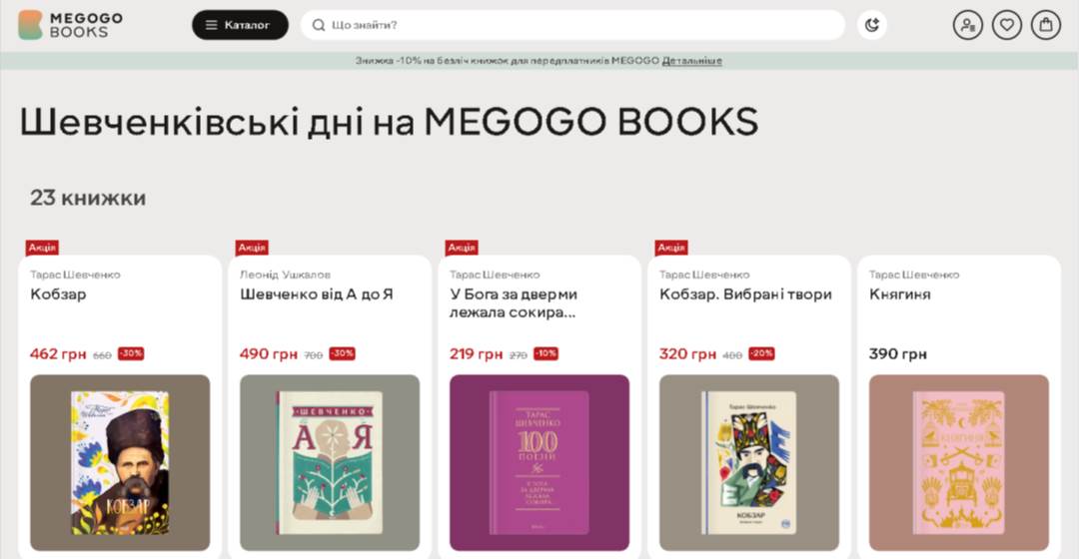Open the Кобзар book cover thumbnail

pos(120,462)
